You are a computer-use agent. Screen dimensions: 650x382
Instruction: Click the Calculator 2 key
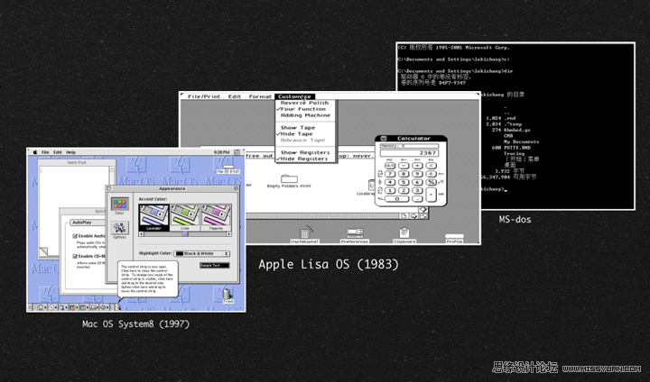coord(404,190)
